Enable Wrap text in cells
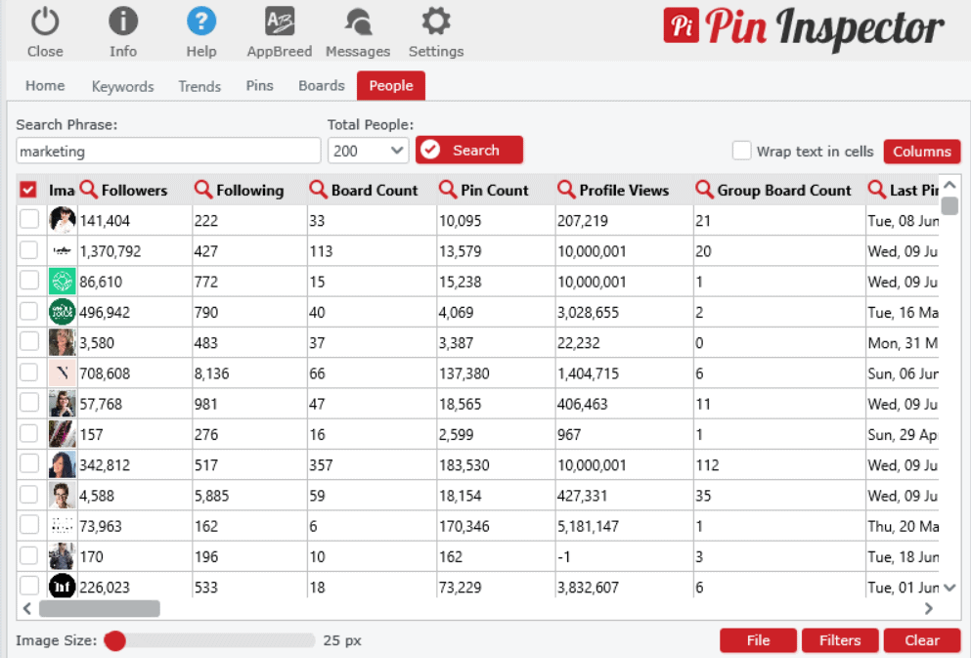 click(740, 152)
